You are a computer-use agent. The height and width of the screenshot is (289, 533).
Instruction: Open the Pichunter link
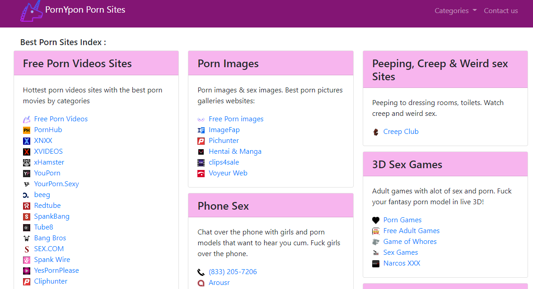click(224, 140)
